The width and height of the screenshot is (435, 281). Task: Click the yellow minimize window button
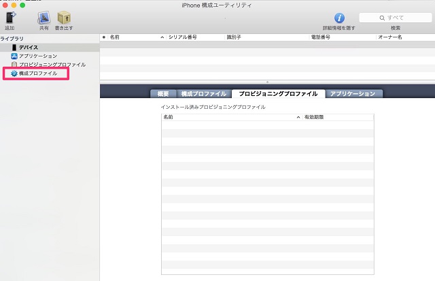click(14, 5)
